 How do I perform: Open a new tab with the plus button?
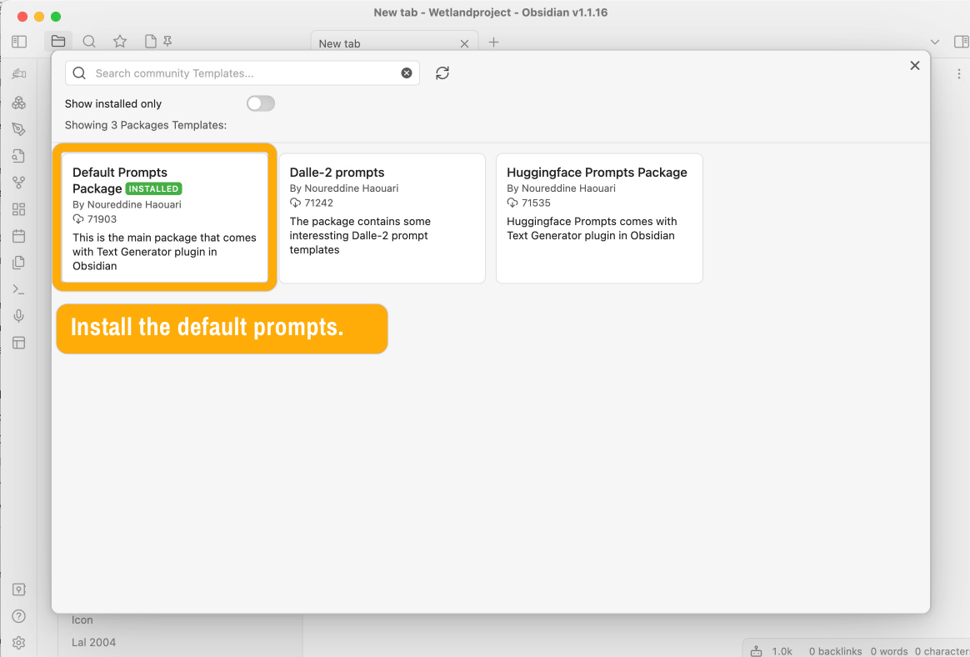click(493, 43)
